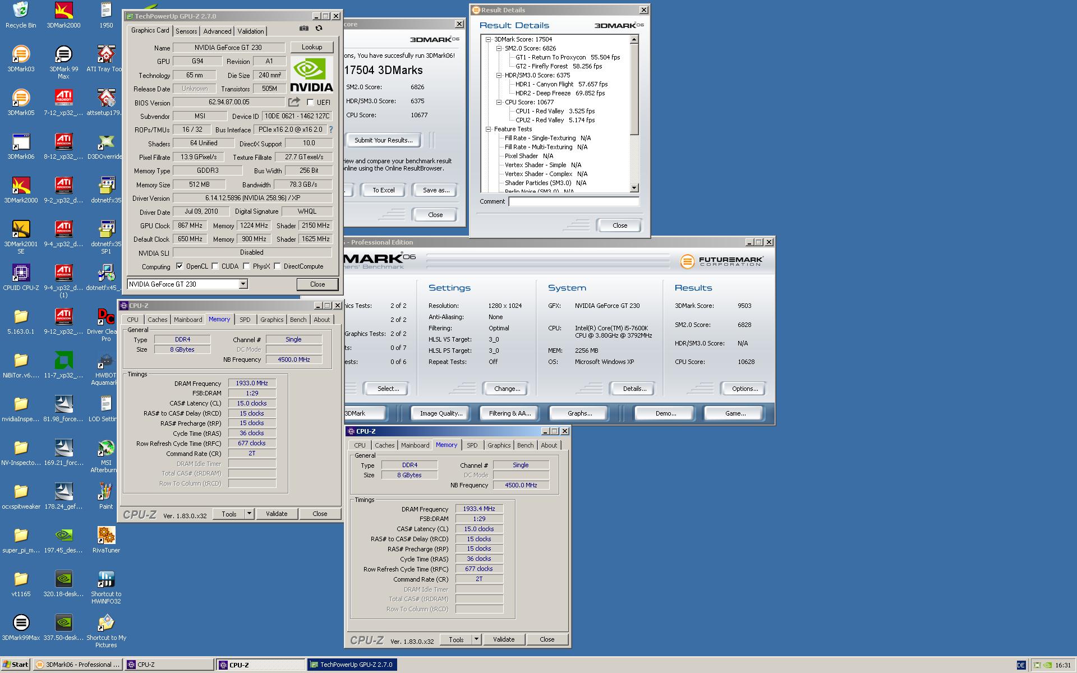1077x673 pixels.
Task: Open the GPU selection dropdown in GPU-Z
Action: point(243,284)
